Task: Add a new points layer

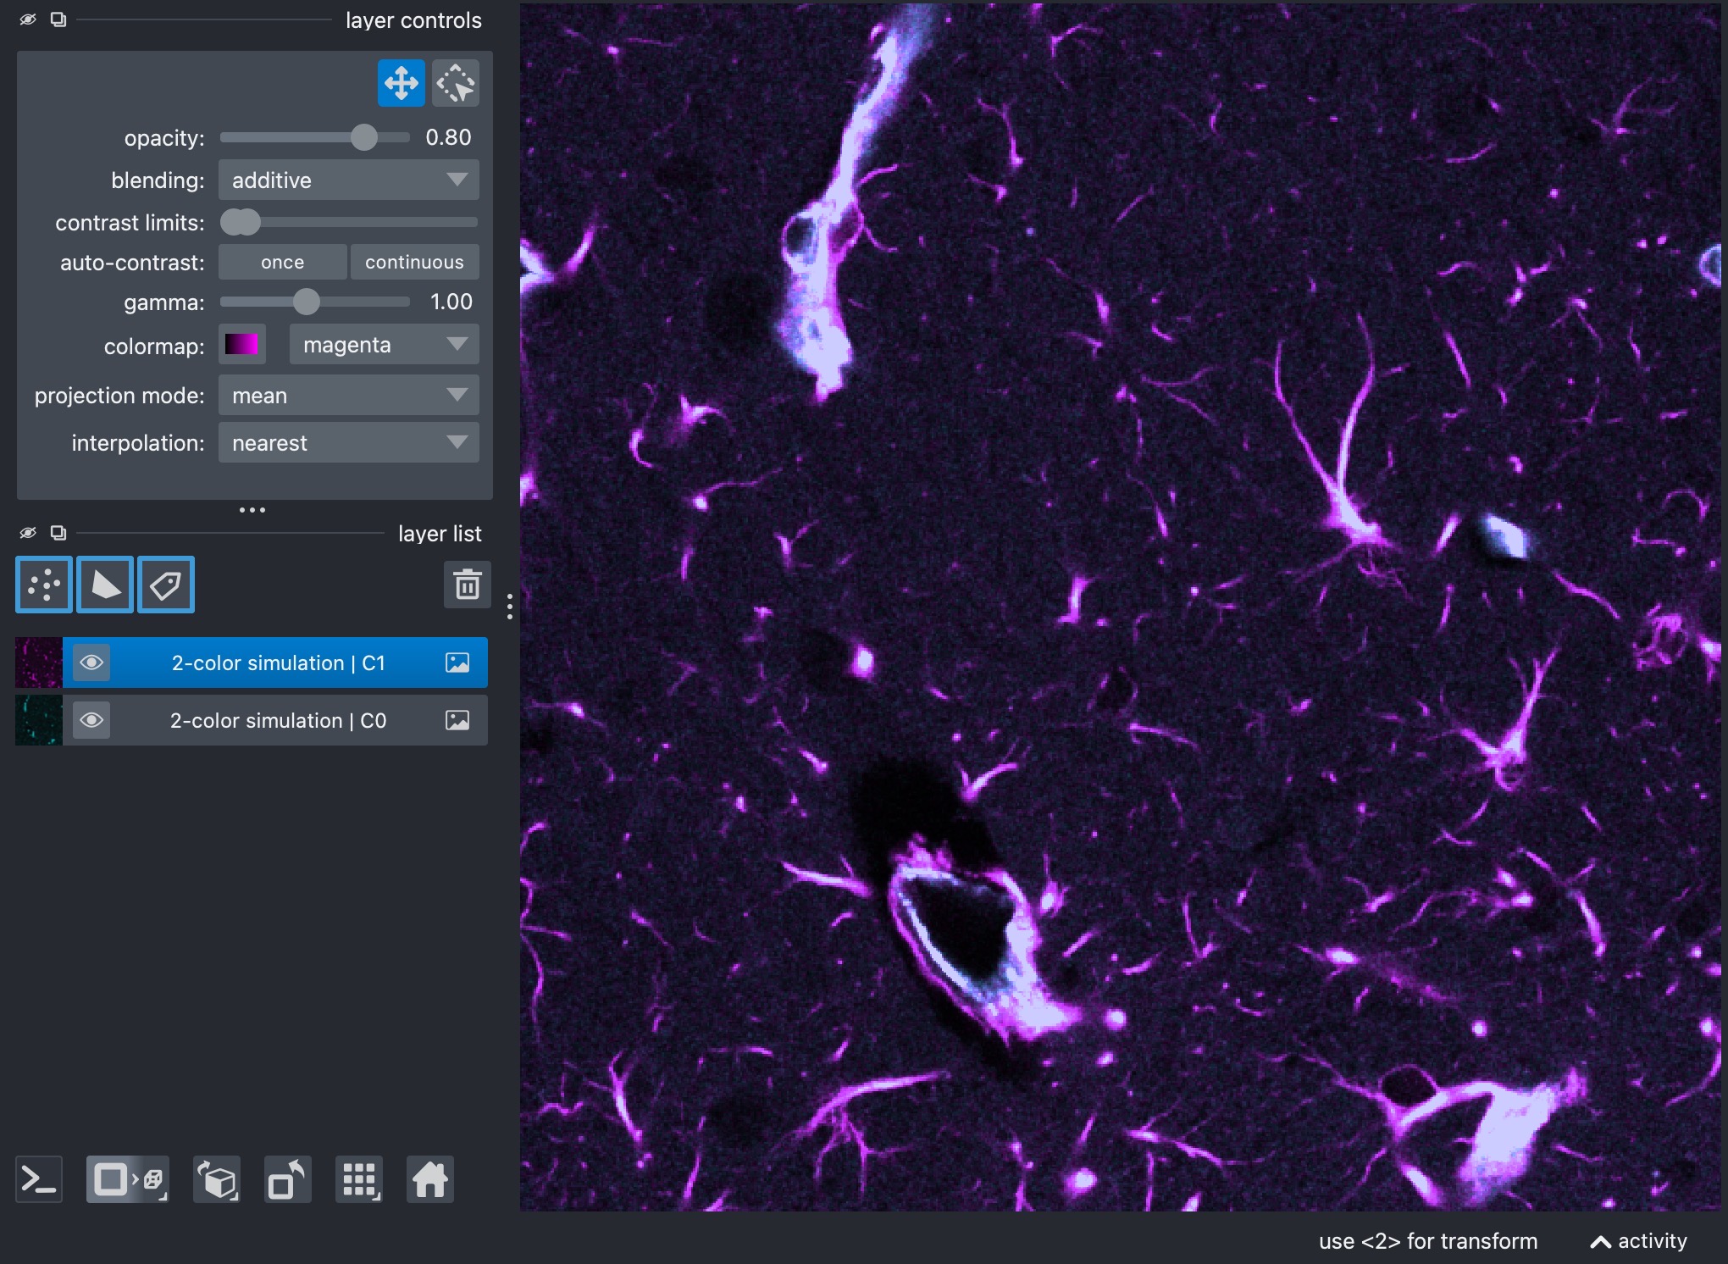Action: click(x=44, y=585)
